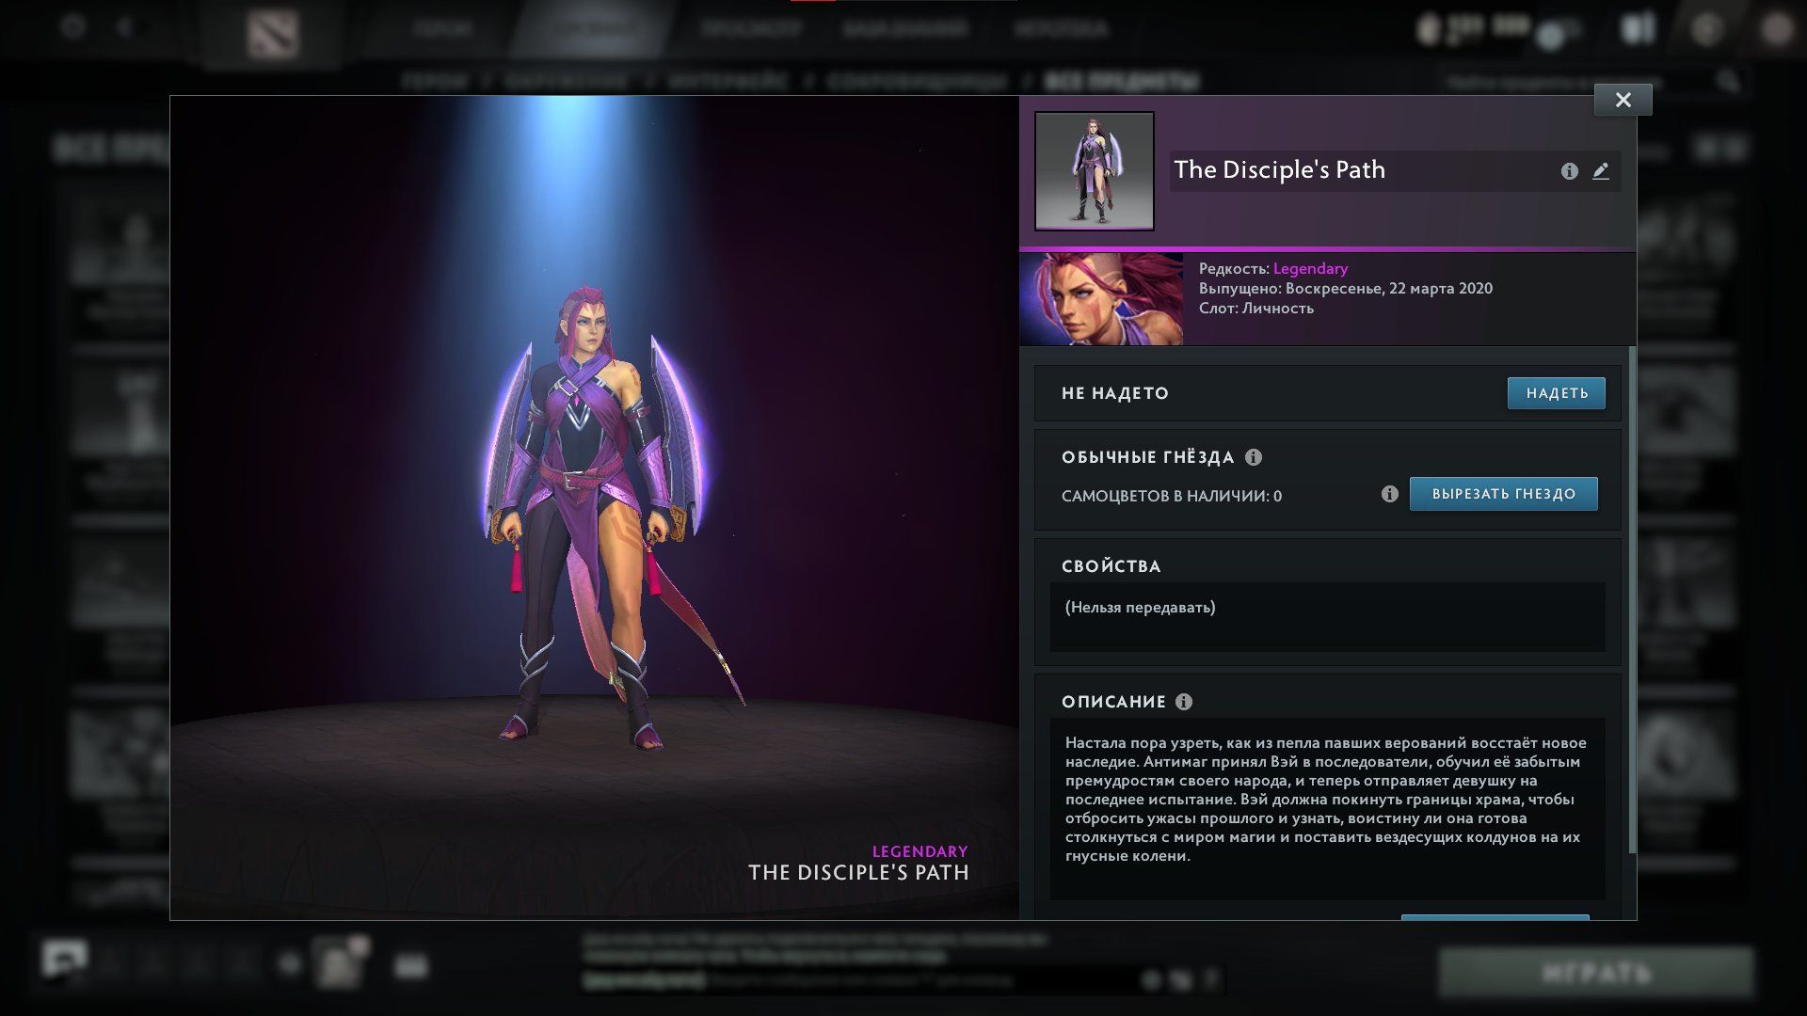The width and height of the screenshot is (1807, 1016).
Task: Click info icon left of ВЫРЕЗАТЬ ГНЕЗДО
Action: tap(1389, 494)
